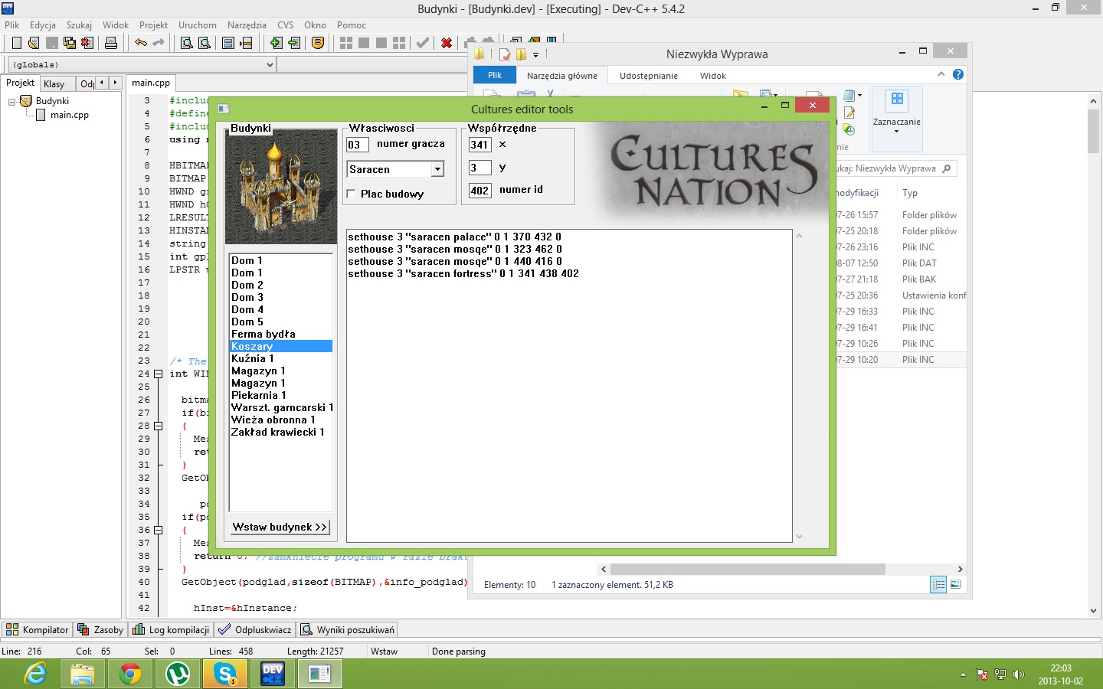This screenshot has width=1103, height=689.
Task: Enable the Plac budowy checkbox
Action: (352, 194)
